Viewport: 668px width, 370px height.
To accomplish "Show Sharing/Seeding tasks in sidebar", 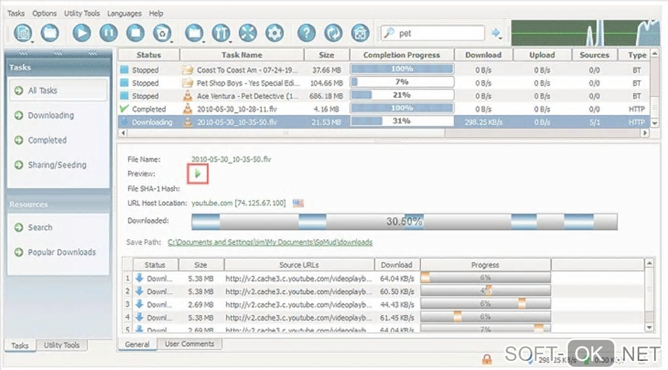I will [x=57, y=165].
